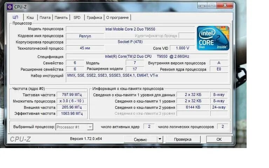Click the specification field with 2.66GHz

coord(147,56)
